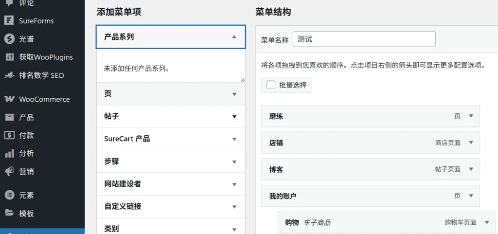
Task: Click the 帖子 panel title
Action: pyautogui.click(x=111, y=117)
